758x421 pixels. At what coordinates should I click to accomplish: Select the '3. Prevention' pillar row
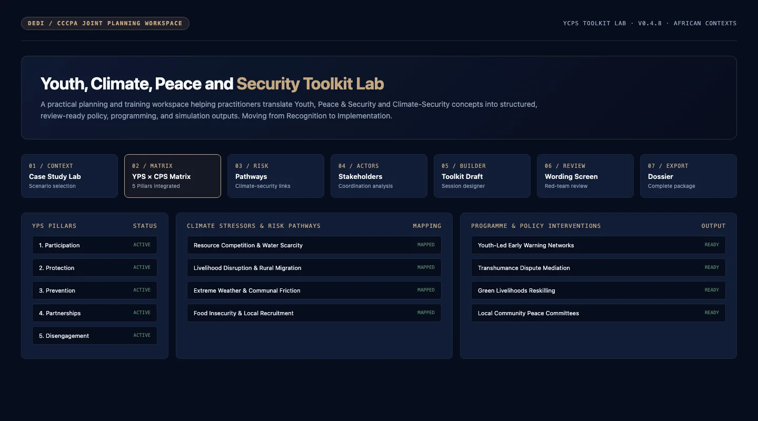pos(95,290)
